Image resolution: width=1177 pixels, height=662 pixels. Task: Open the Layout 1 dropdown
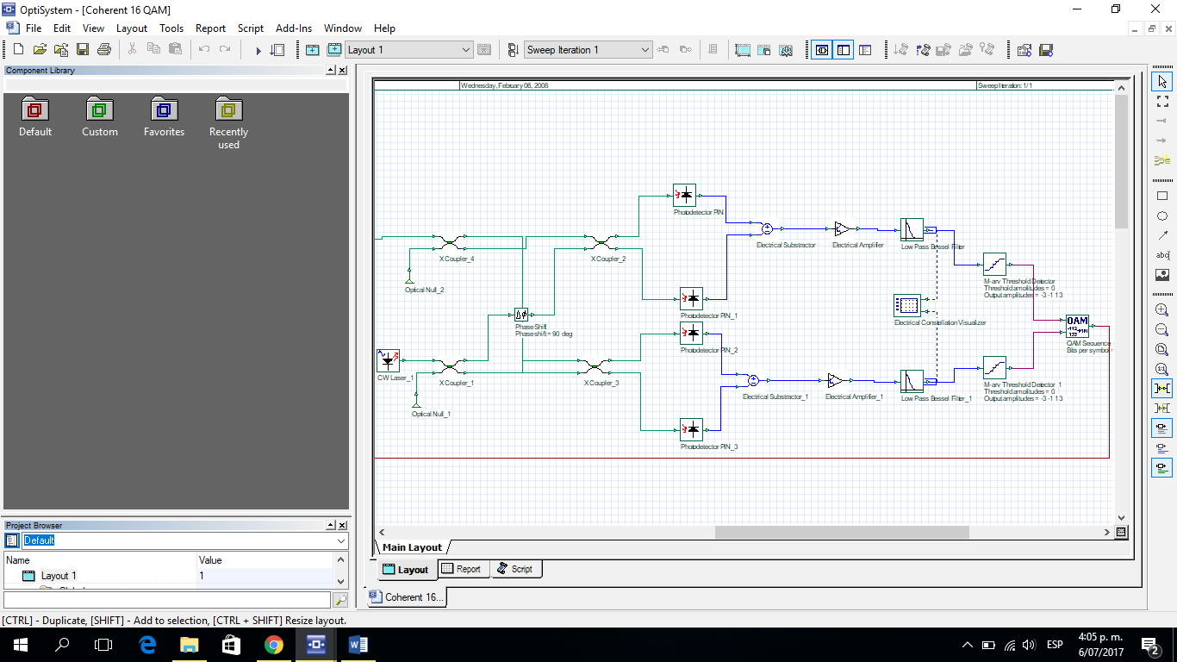(465, 49)
